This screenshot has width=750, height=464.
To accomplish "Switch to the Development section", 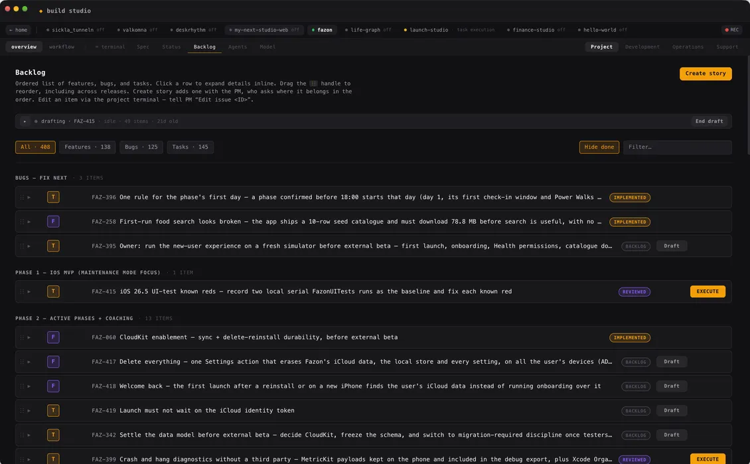I will point(642,47).
